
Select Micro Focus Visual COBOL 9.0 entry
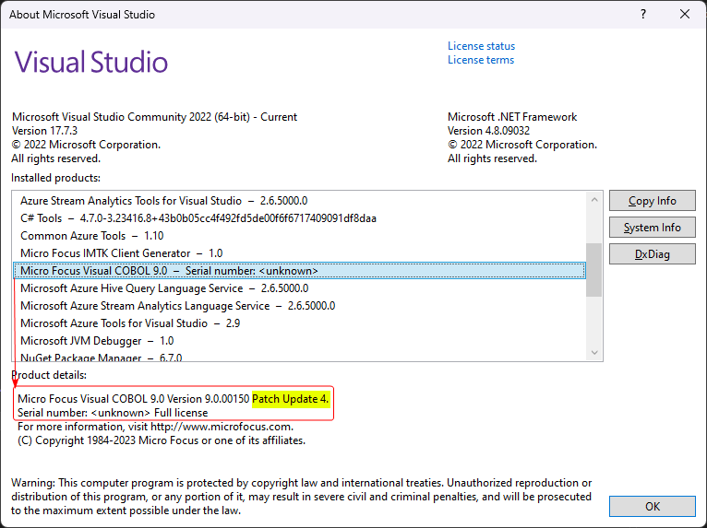tap(169, 271)
